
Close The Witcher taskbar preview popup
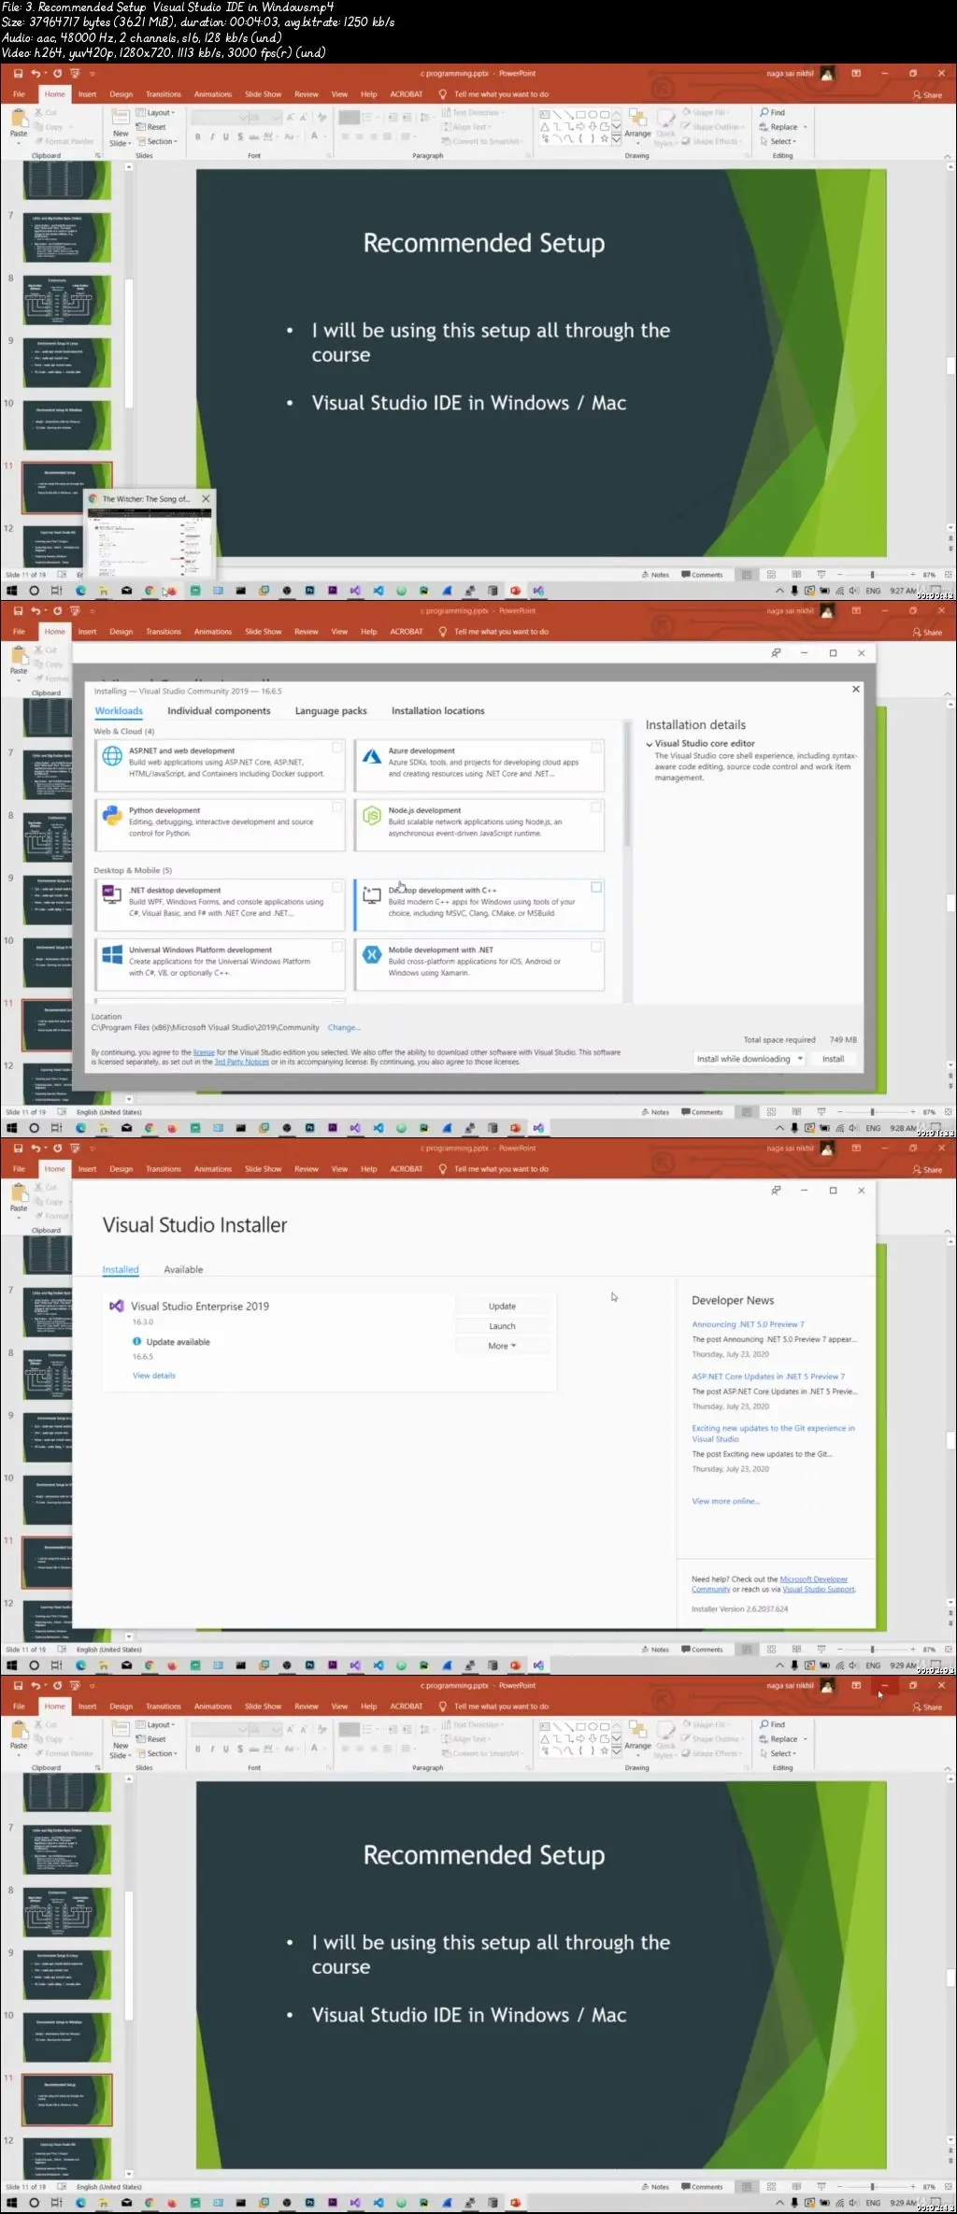206,499
